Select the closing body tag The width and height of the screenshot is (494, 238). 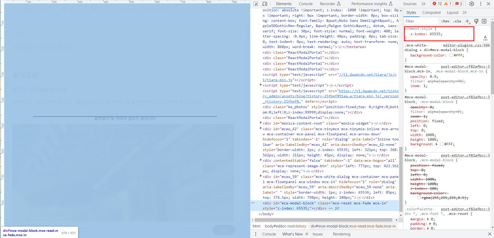pyautogui.click(x=266, y=214)
